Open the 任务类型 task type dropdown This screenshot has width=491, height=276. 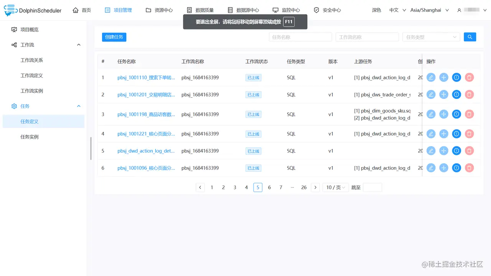(x=431, y=37)
